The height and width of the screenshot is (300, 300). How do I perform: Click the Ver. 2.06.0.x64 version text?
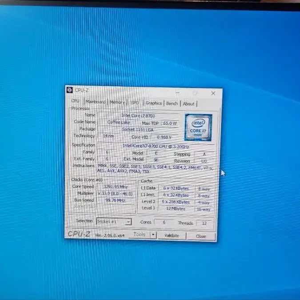coord(110,235)
